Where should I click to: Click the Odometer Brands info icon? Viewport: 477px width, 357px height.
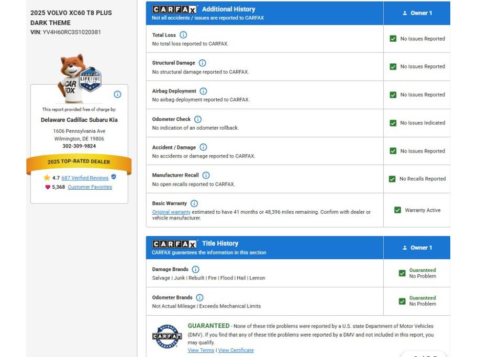pyautogui.click(x=199, y=297)
